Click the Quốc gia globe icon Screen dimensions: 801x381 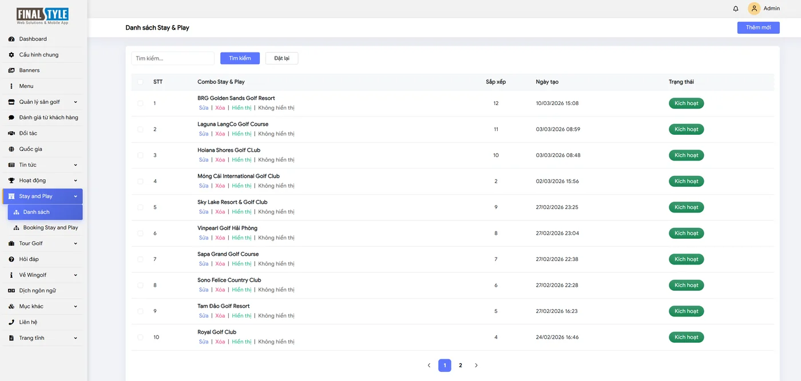11,149
